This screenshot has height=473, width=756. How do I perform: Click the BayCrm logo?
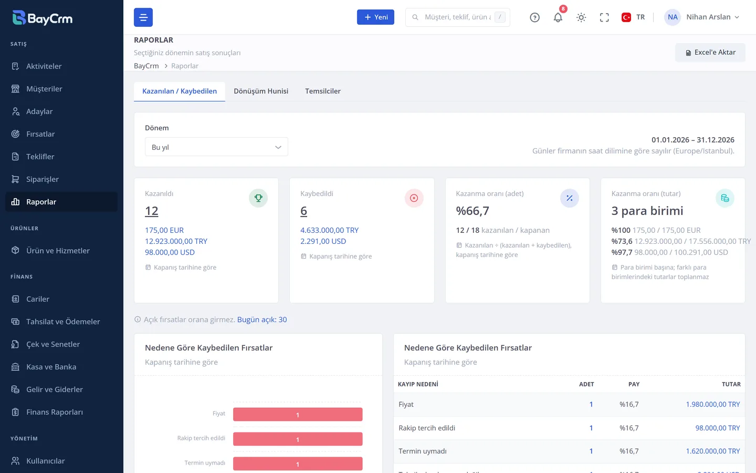(43, 18)
